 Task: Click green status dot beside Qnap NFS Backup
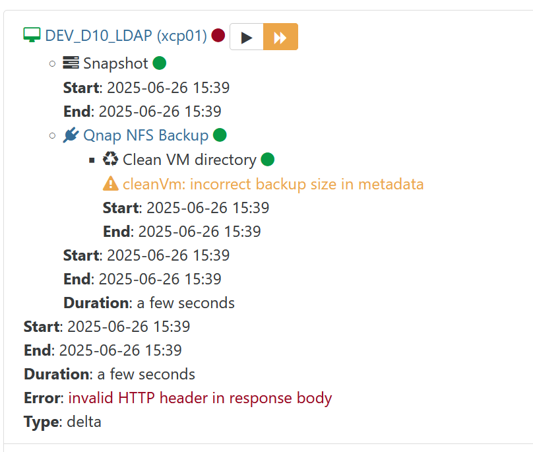click(x=220, y=135)
